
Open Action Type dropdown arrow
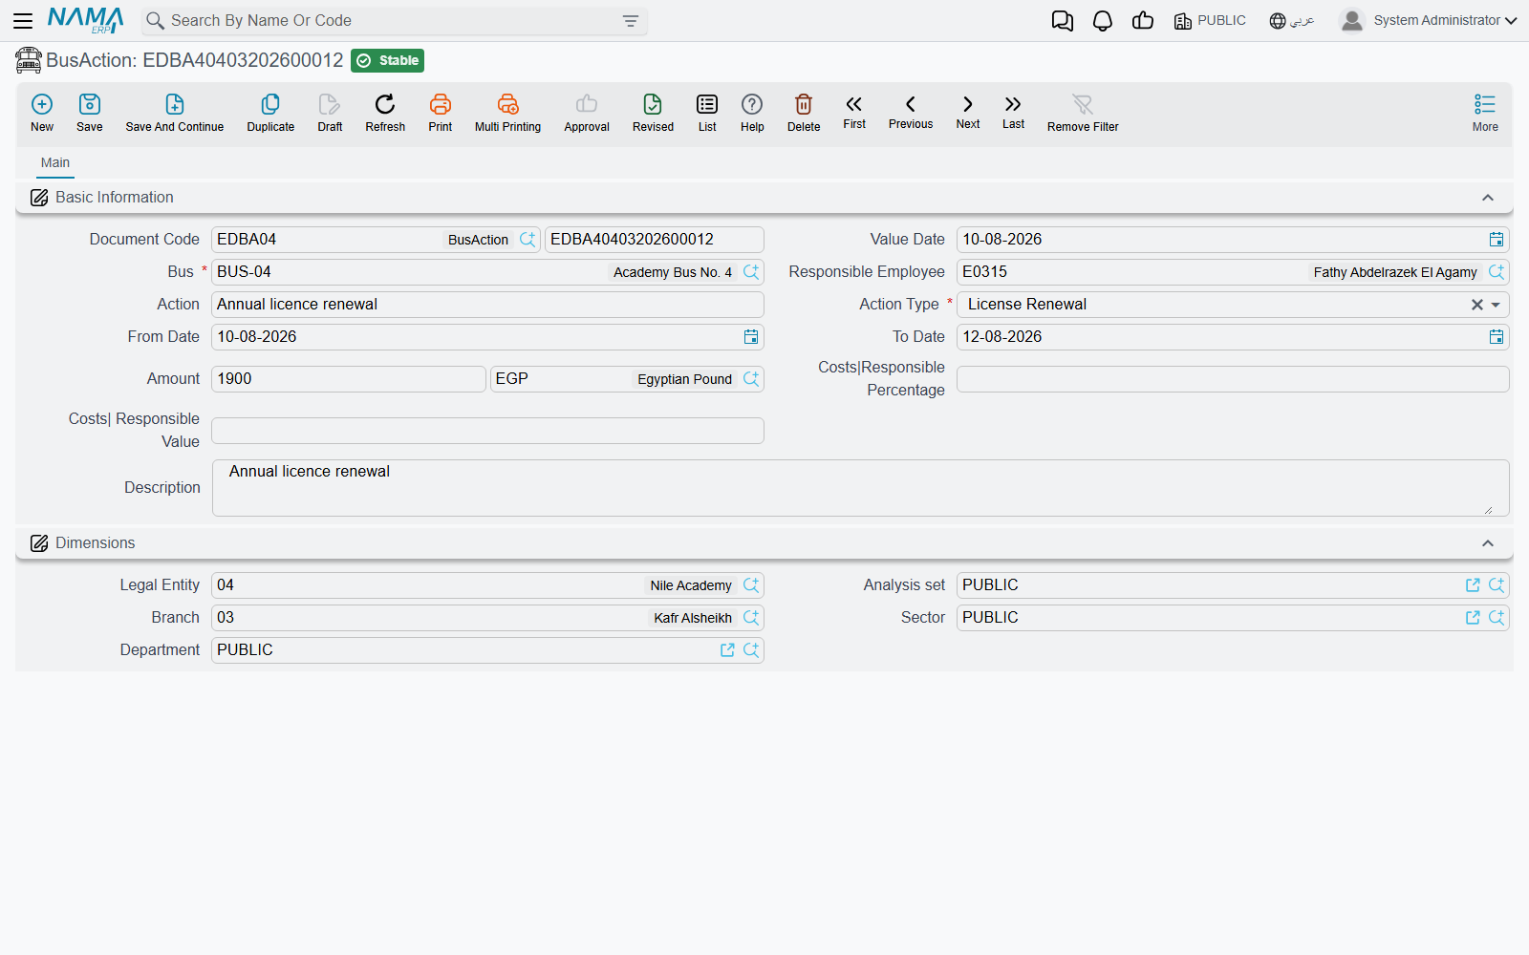point(1497,305)
